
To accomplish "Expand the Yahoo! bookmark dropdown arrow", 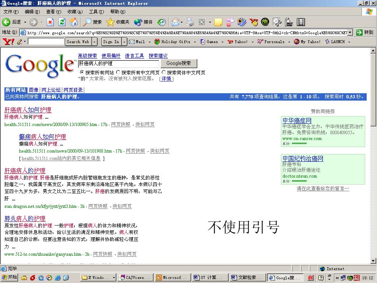I will 253,42.
